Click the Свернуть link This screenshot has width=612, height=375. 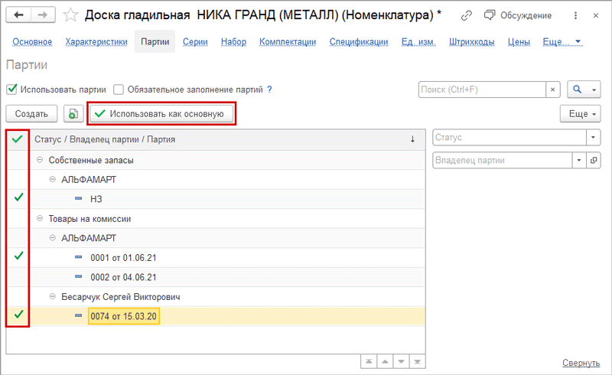pyautogui.click(x=581, y=363)
